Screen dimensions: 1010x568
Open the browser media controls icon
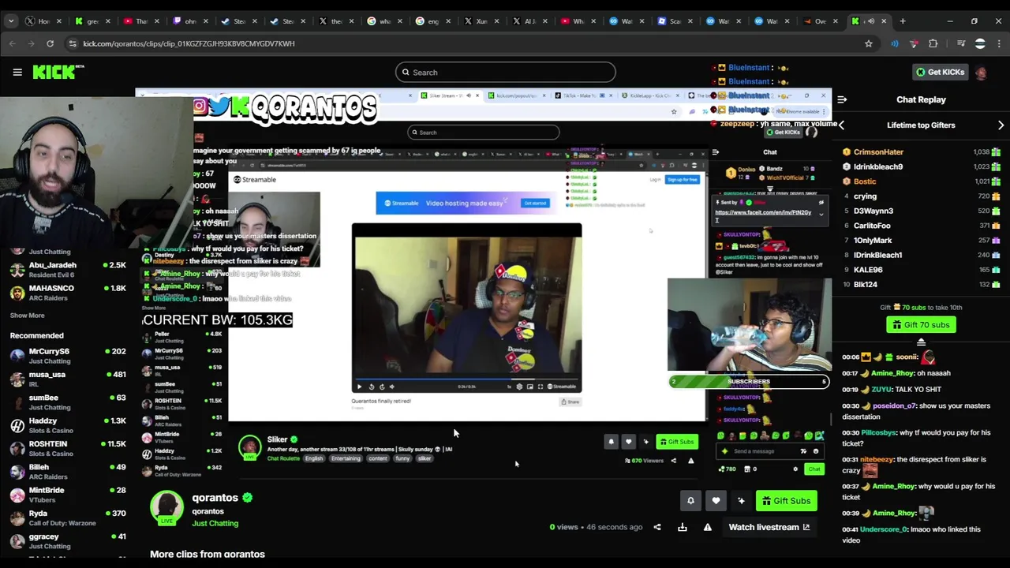point(960,43)
